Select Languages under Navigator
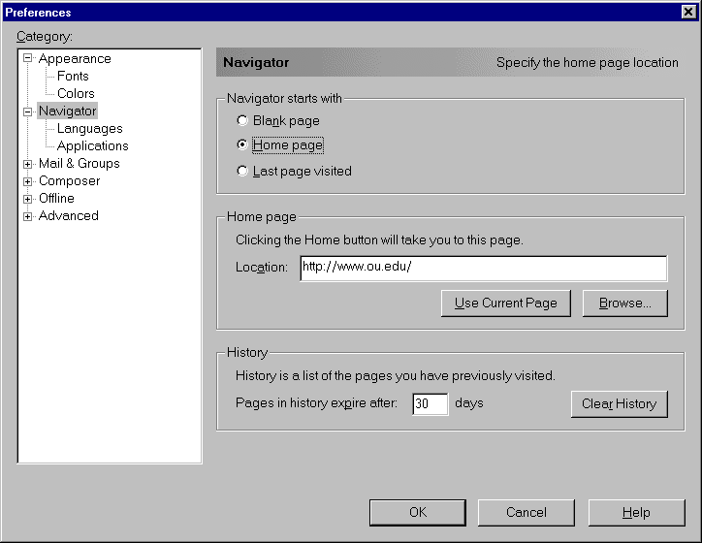 [89, 129]
